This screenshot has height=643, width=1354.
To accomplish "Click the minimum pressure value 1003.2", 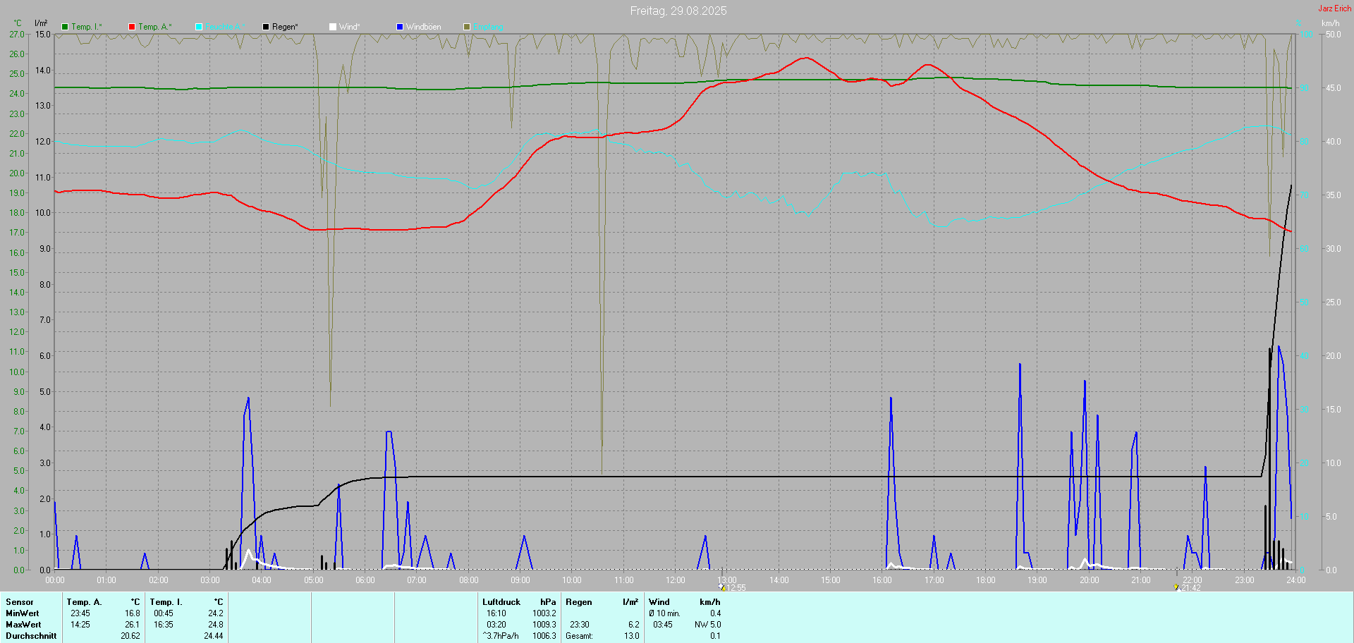I will click(x=544, y=613).
